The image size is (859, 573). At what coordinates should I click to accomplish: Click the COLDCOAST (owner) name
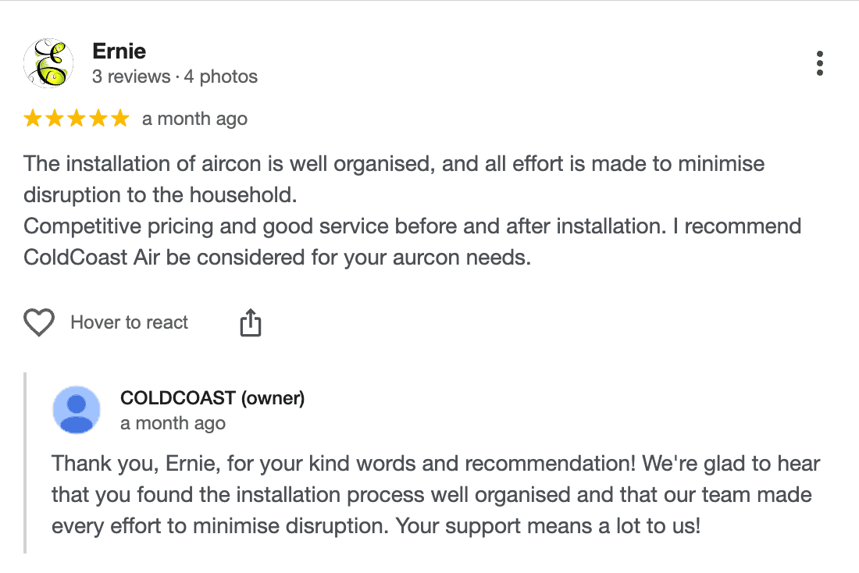click(x=212, y=398)
